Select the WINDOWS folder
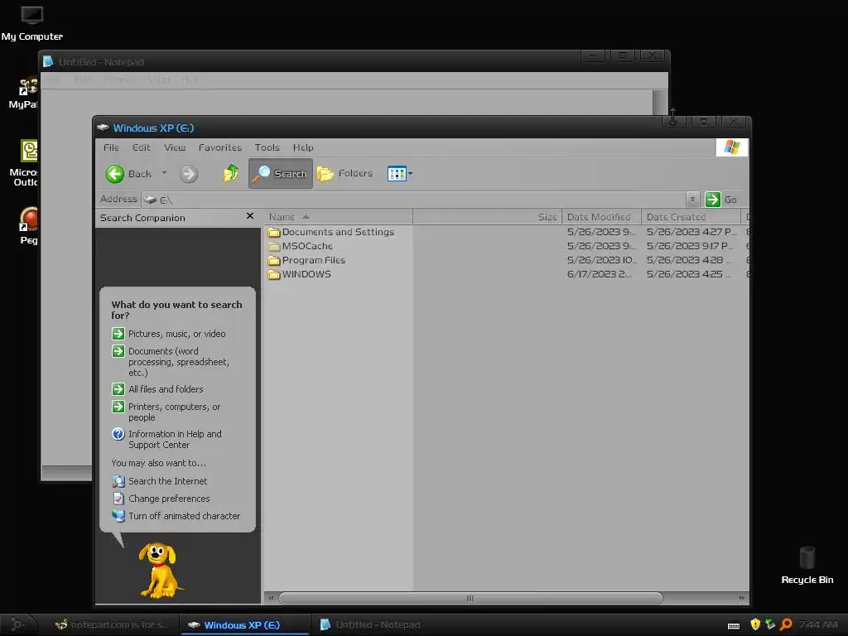This screenshot has height=636, width=848. pyautogui.click(x=300, y=274)
